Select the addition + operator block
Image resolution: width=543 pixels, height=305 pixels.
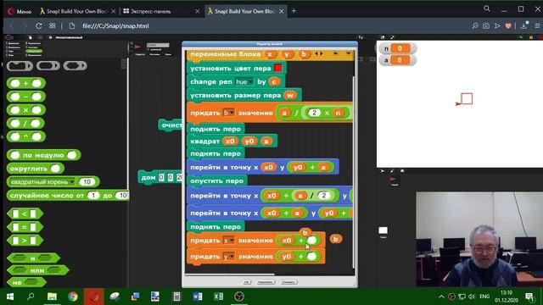(x=26, y=83)
